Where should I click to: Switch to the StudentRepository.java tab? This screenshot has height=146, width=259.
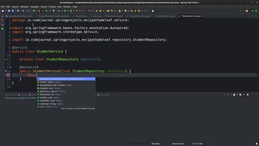tap(140, 16)
